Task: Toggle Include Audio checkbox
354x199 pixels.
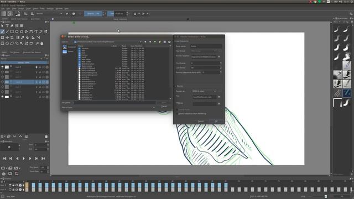Action: point(177,109)
